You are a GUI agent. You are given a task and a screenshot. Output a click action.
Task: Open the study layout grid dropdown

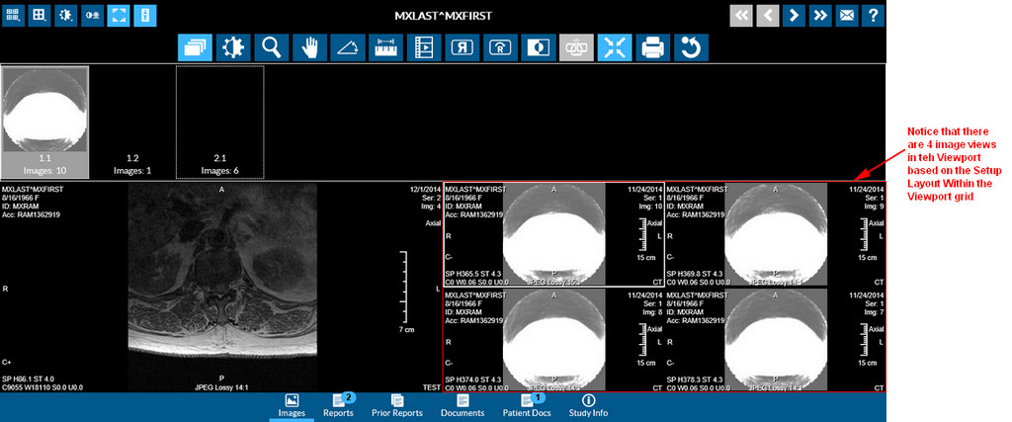pyautogui.click(x=14, y=16)
